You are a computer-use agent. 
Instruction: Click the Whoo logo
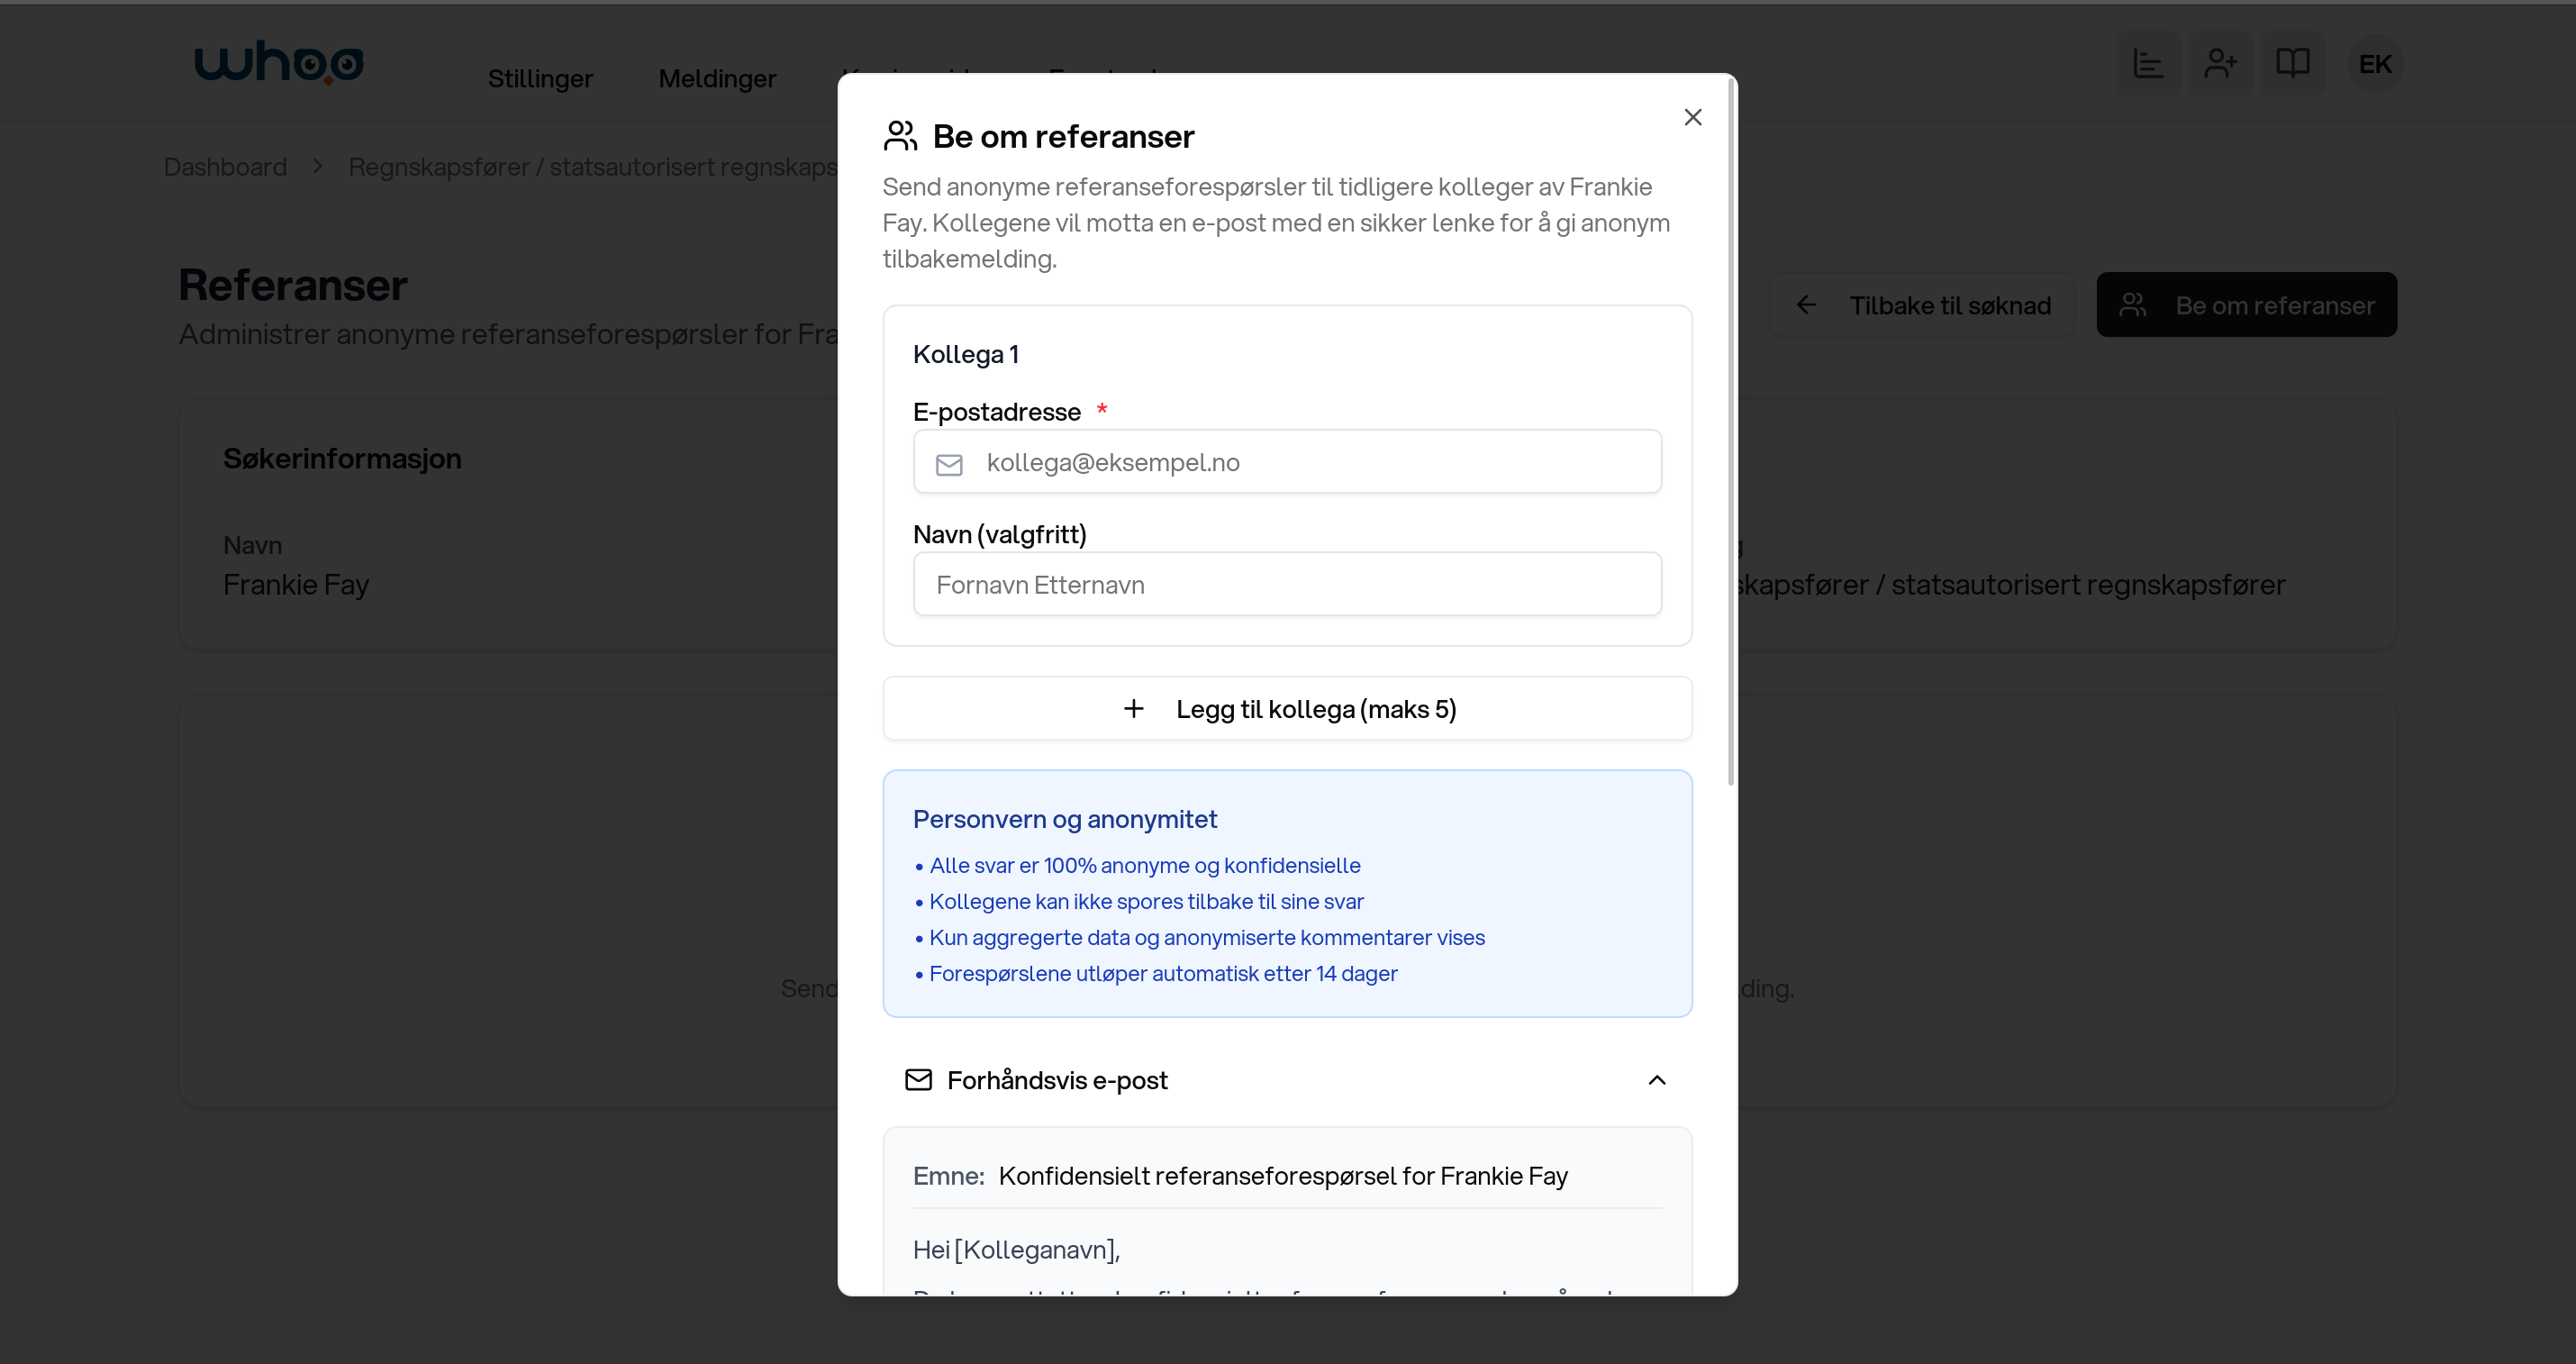click(280, 62)
